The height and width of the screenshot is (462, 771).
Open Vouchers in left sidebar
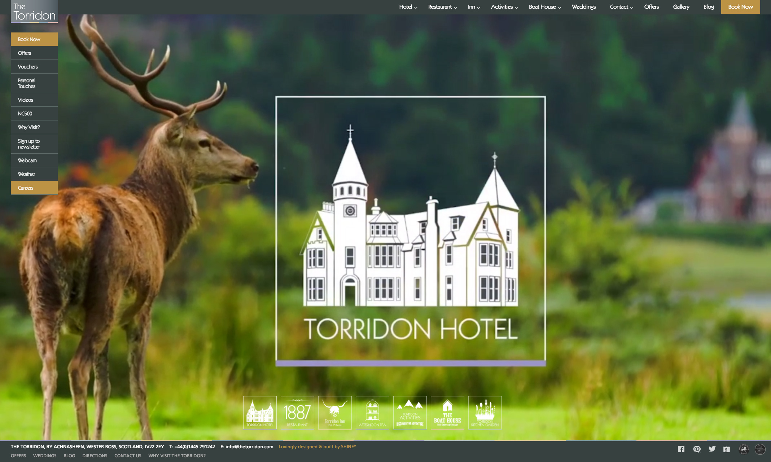click(34, 67)
